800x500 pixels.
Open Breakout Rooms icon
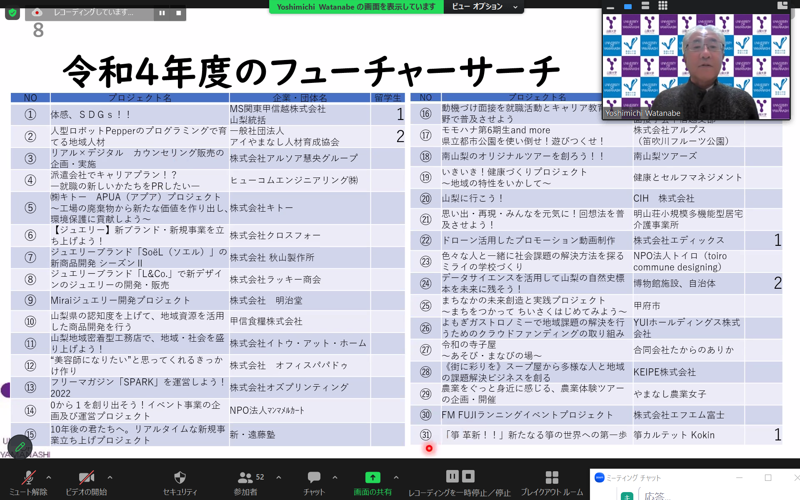point(552,477)
